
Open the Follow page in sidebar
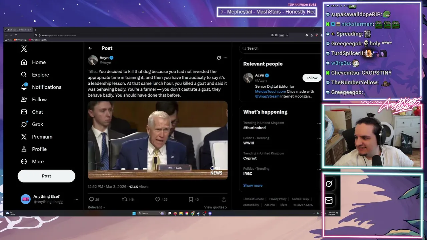pyautogui.click(x=34, y=99)
